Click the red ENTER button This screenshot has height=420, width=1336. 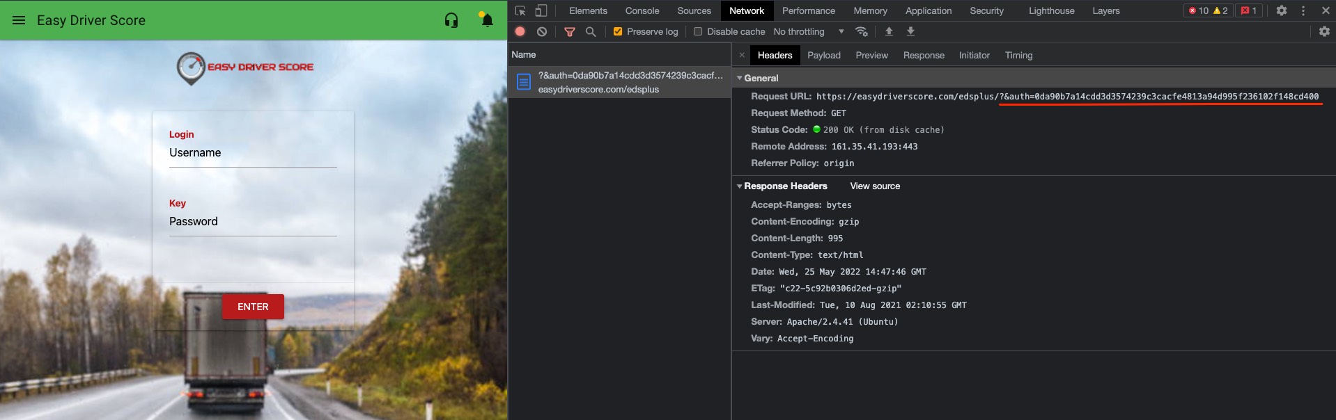coord(253,307)
